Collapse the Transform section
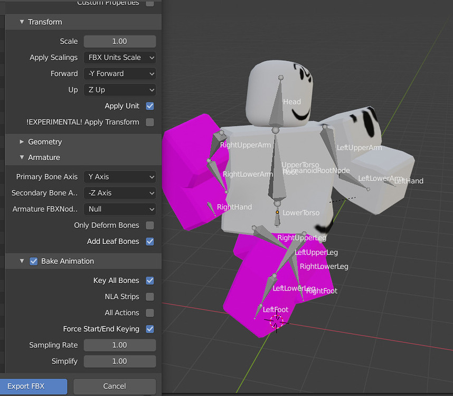 (22, 22)
